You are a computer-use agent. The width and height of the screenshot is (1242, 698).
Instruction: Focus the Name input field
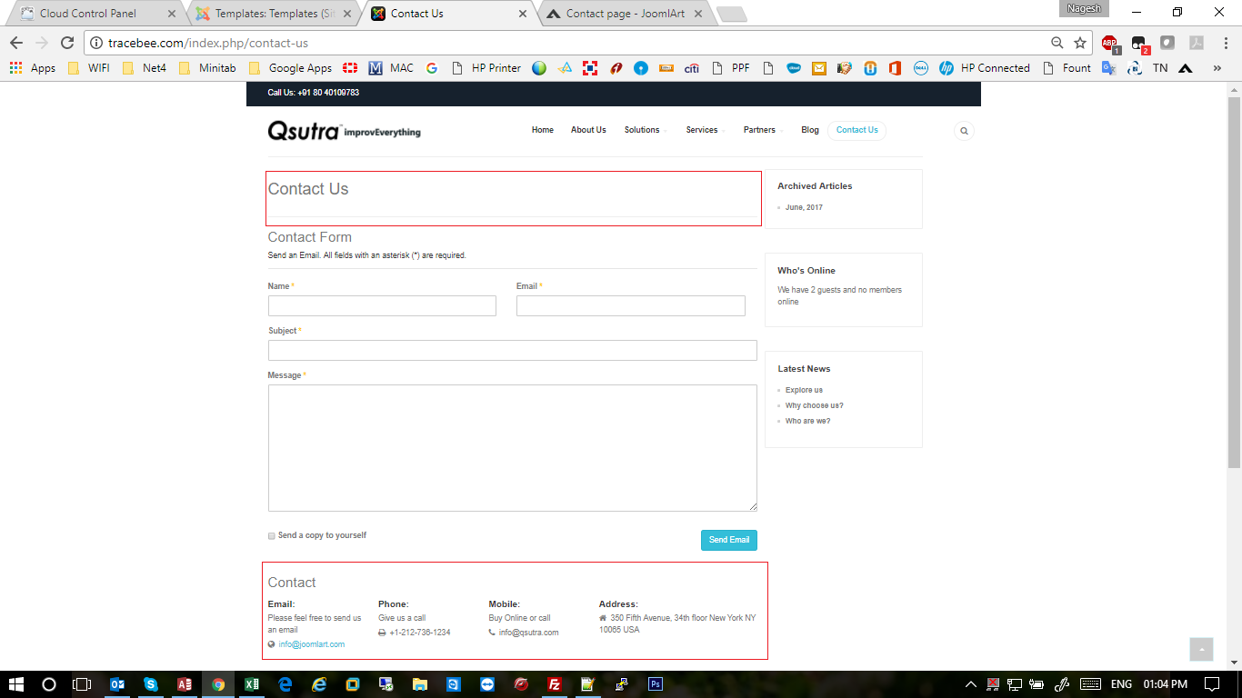point(382,305)
